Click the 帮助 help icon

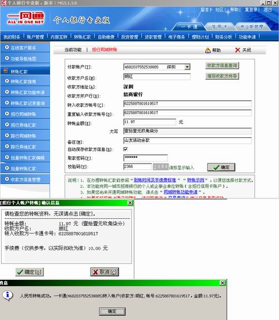(208, 50)
